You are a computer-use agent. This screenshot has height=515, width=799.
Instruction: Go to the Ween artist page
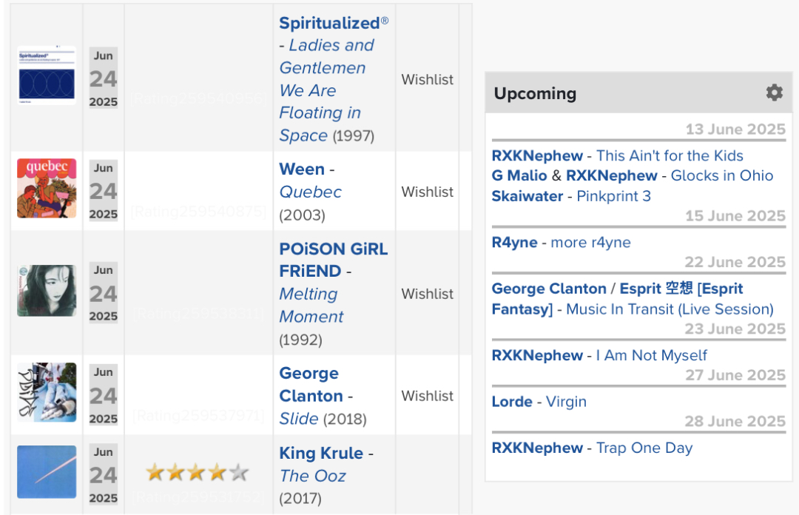pos(302,169)
